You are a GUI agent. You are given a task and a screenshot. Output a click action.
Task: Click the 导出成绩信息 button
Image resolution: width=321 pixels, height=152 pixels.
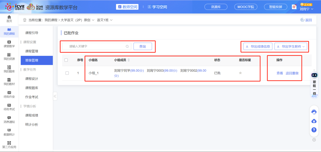[x=257, y=46]
